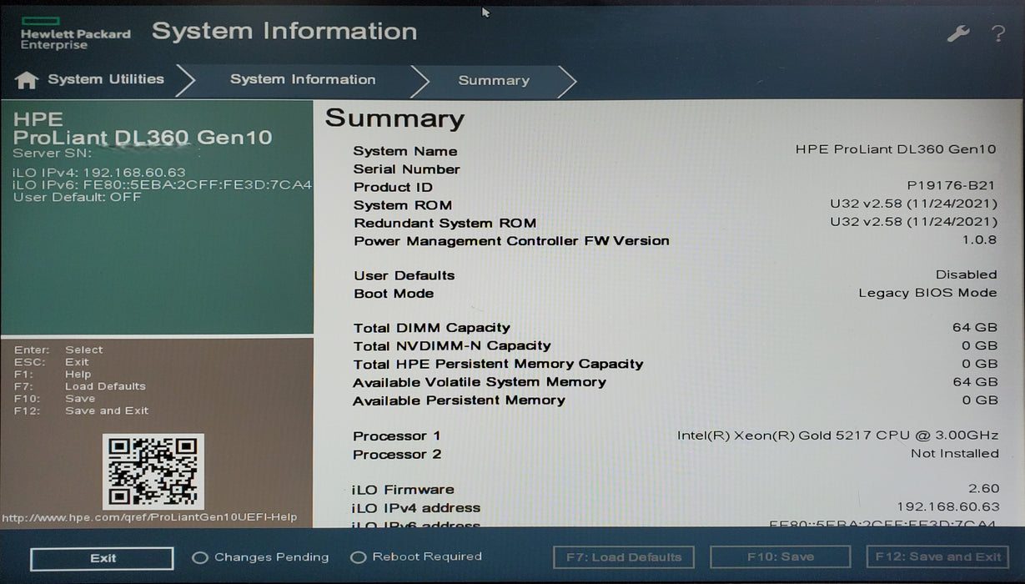1025x584 pixels.
Task: Select the Available Persistent Memory label
Action: pyautogui.click(x=459, y=400)
